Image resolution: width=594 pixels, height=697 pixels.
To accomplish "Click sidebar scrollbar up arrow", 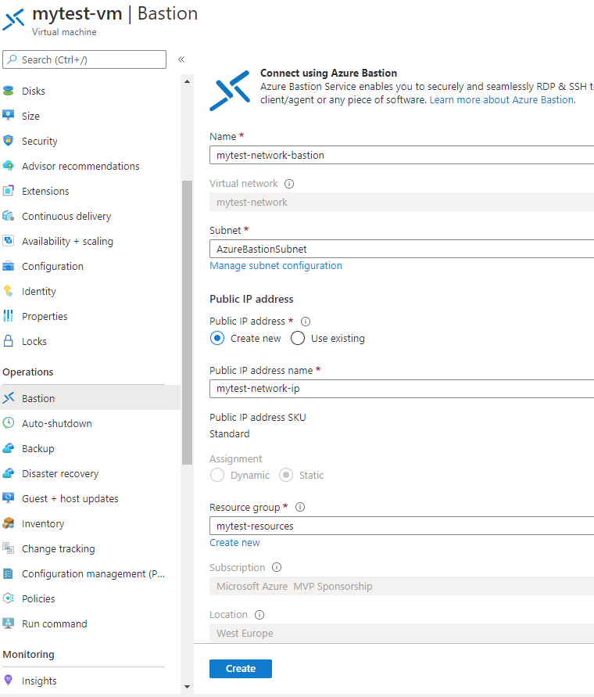I will (187, 81).
